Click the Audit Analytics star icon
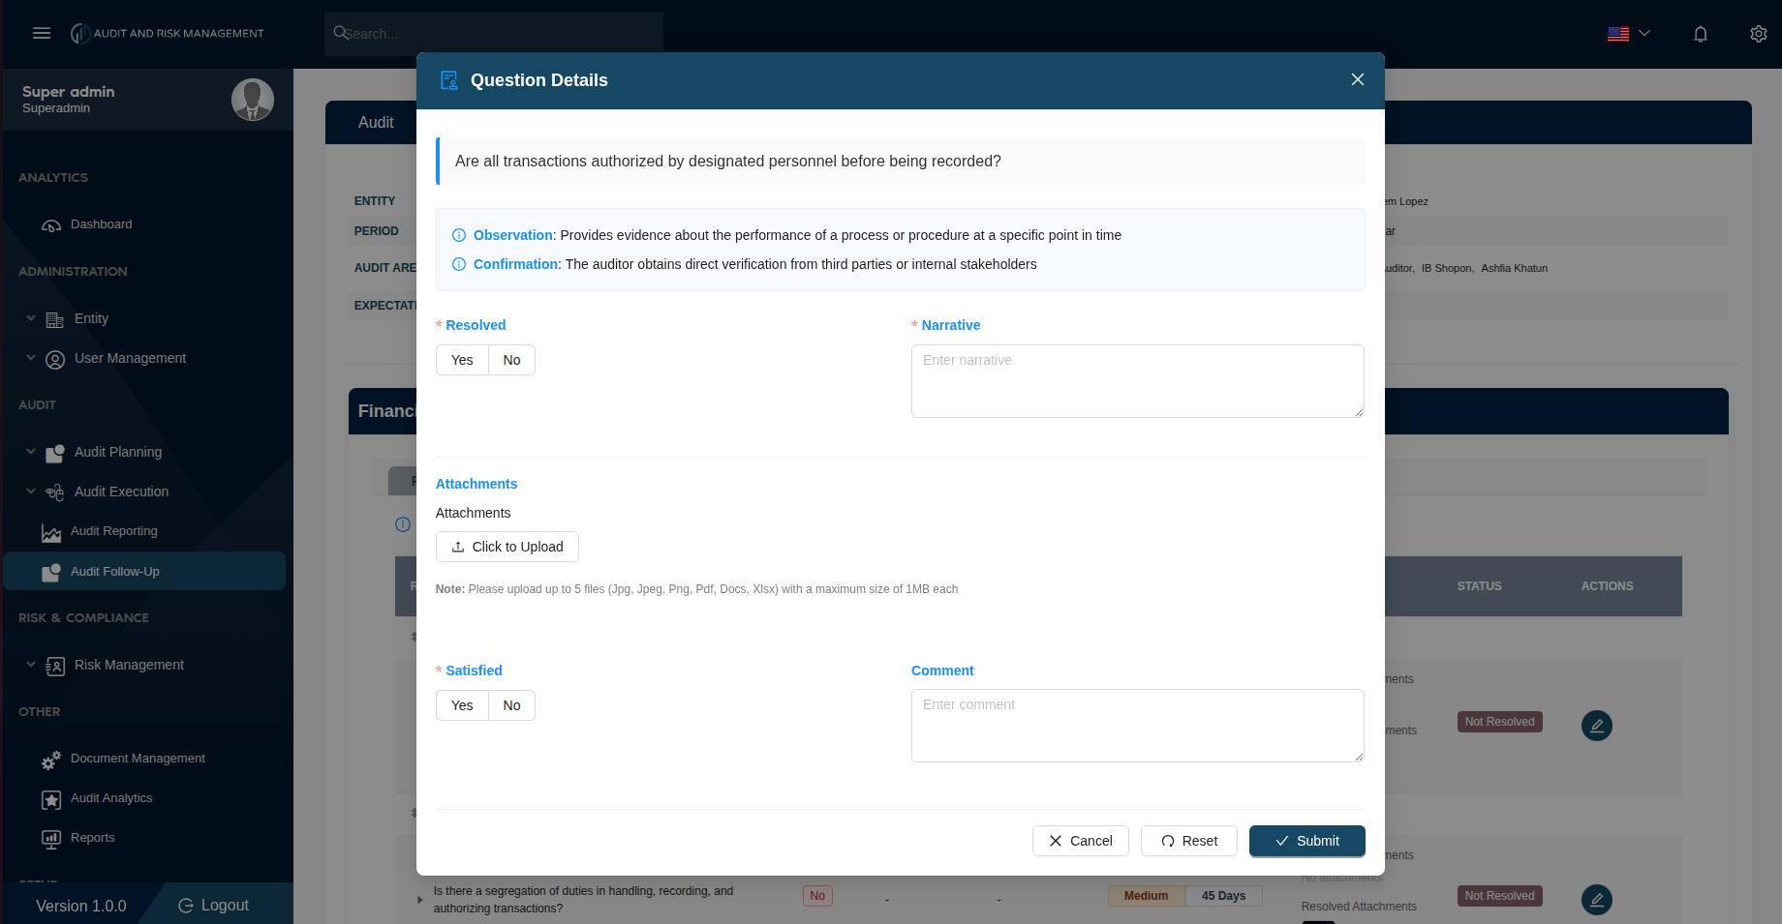1782x924 pixels. 51,800
